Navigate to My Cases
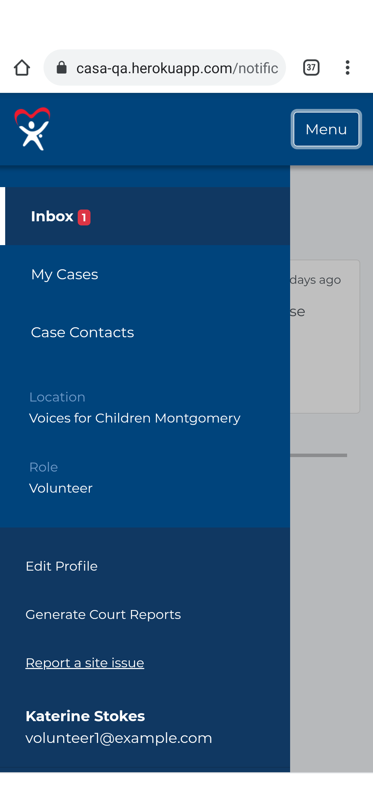373x794 pixels. click(65, 274)
